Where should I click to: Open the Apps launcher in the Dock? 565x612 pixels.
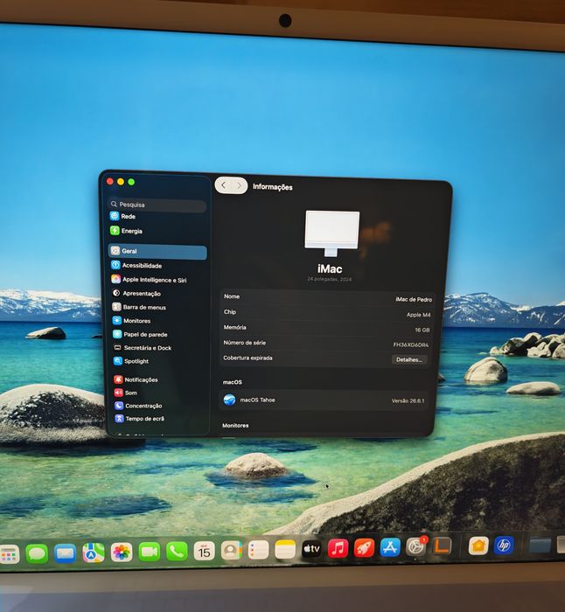(10, 553)
